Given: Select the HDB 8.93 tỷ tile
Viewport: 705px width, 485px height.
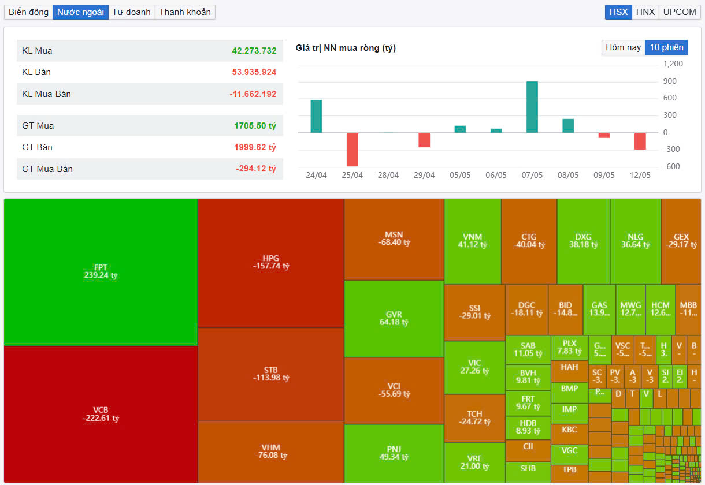Looking at the screenshot, I should tap(528, 427).
